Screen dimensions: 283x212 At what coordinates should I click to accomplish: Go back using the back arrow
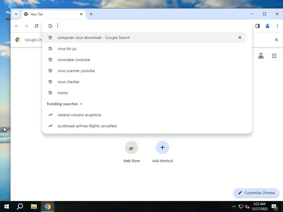click(17, 26)
